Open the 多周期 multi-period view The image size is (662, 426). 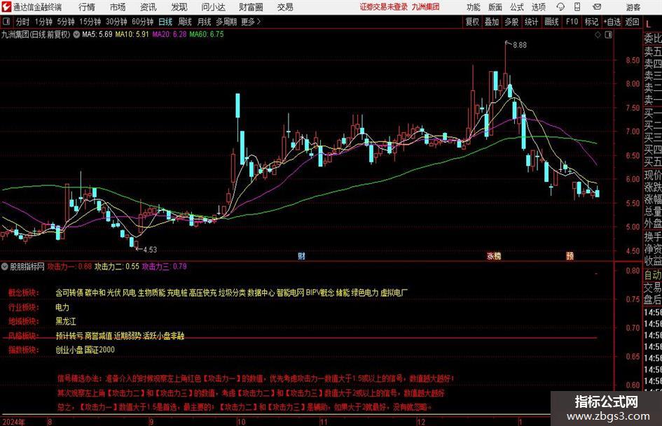point(226,22)
